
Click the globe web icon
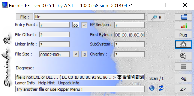tap(152, 88)
